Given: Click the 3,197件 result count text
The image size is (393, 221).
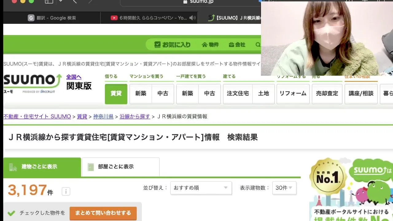Looking at the screenshot, I should point(30,190).
